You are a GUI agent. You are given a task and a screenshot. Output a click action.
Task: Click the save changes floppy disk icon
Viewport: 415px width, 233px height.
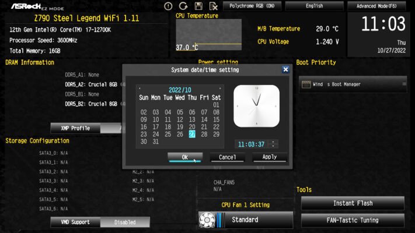point(198,6)
